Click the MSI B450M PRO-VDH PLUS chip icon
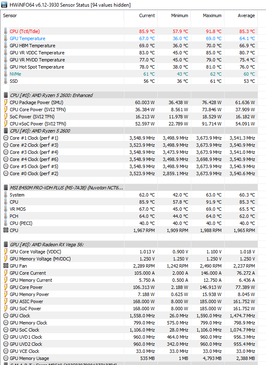This screenshot has height=365, width=266. point(5,188)
